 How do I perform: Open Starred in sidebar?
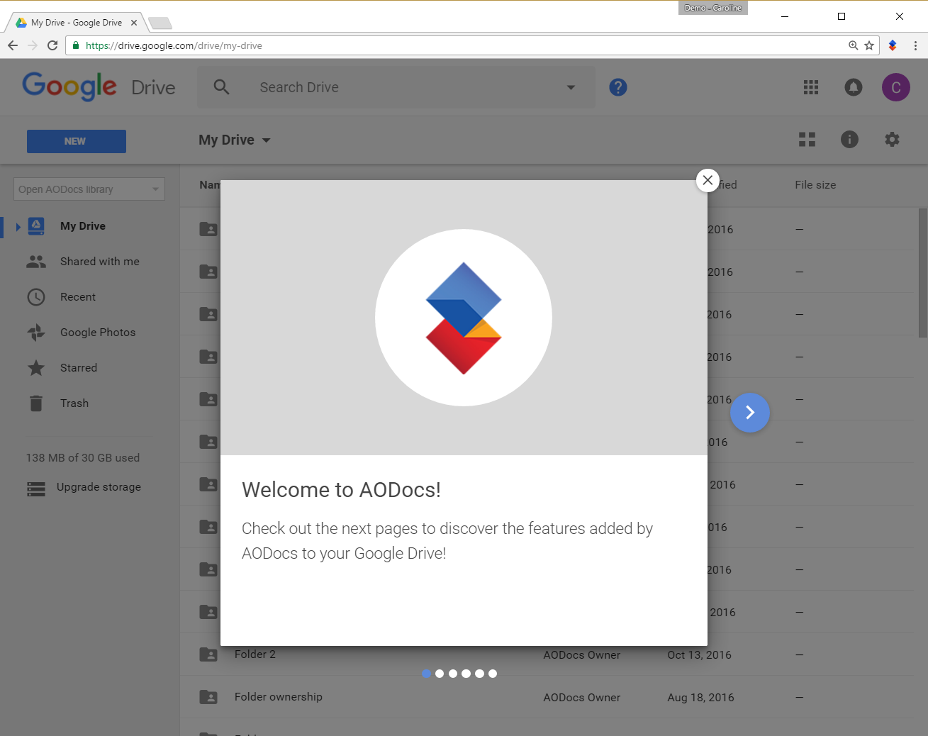tap(79, 368)
